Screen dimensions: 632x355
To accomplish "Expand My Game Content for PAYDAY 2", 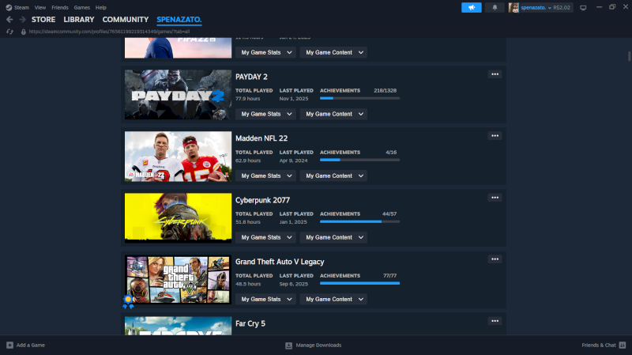I will [333, 114].
